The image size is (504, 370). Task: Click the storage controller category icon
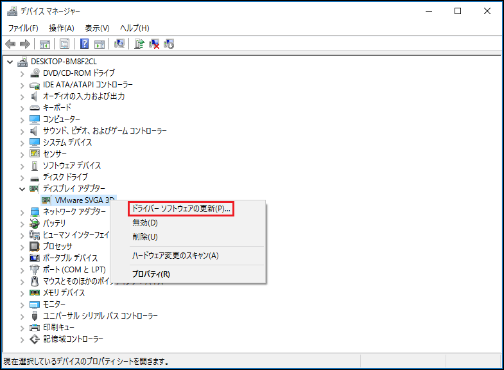click(35, 339)
